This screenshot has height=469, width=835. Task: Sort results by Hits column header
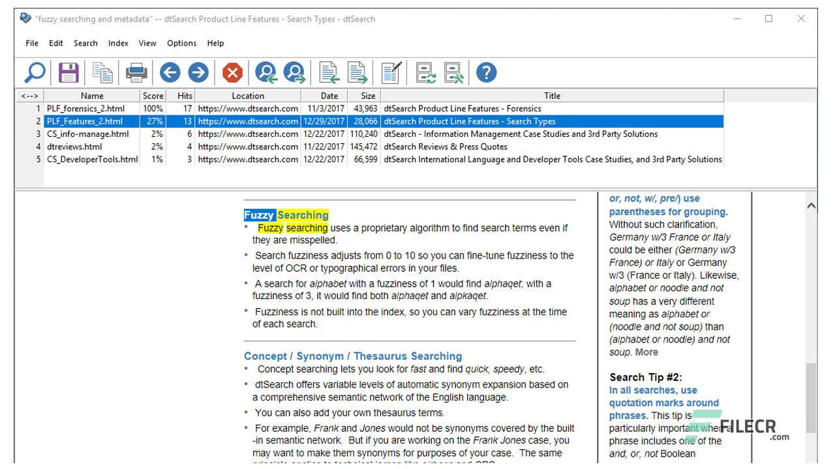tap(181, 96)
